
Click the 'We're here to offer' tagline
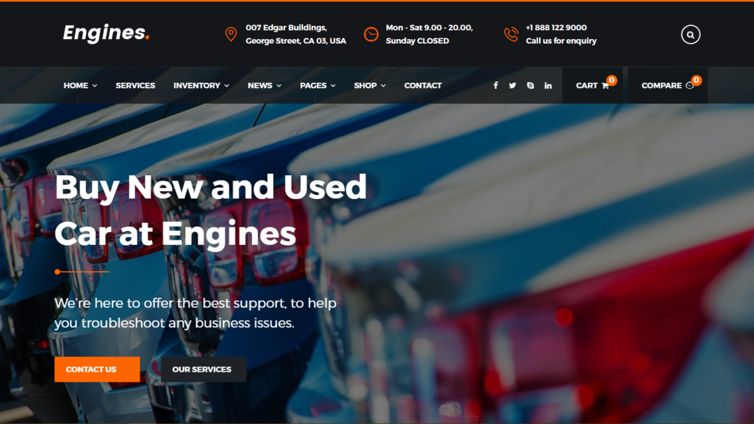coord(195,313)
